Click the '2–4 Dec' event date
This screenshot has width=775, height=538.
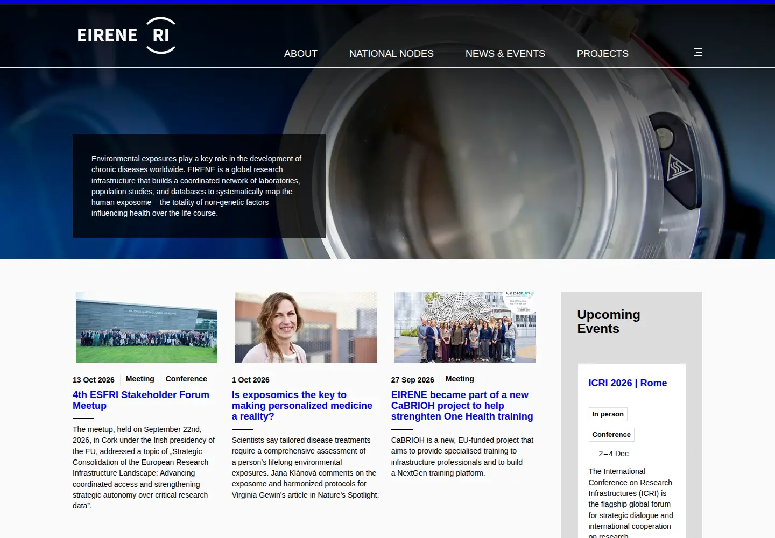pyautogui.click(x=614, y=454)
